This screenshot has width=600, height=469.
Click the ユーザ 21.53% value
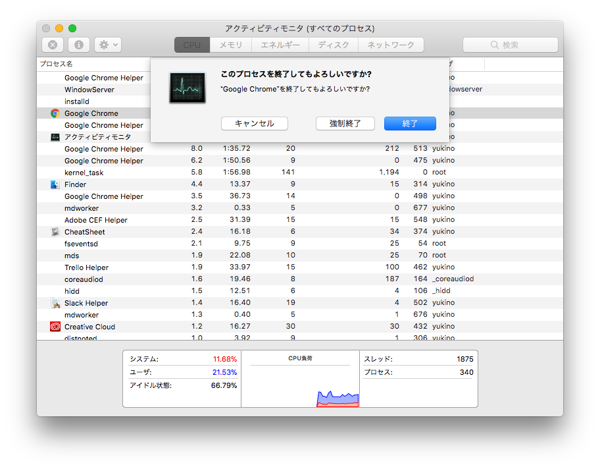click(224, 372)
